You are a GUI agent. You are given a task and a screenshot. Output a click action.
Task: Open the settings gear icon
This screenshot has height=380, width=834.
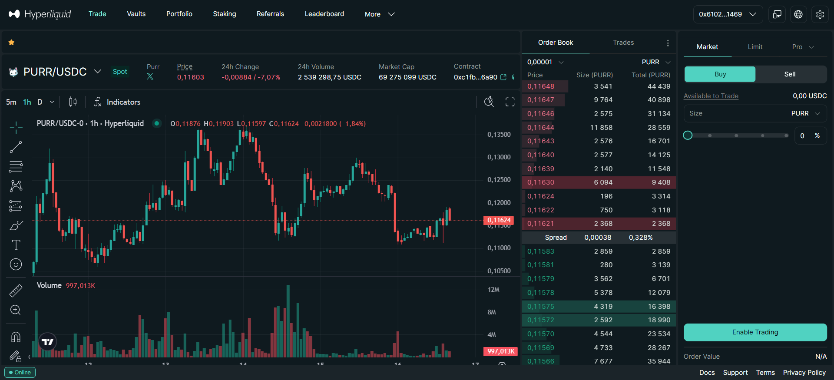coord(820,14)
